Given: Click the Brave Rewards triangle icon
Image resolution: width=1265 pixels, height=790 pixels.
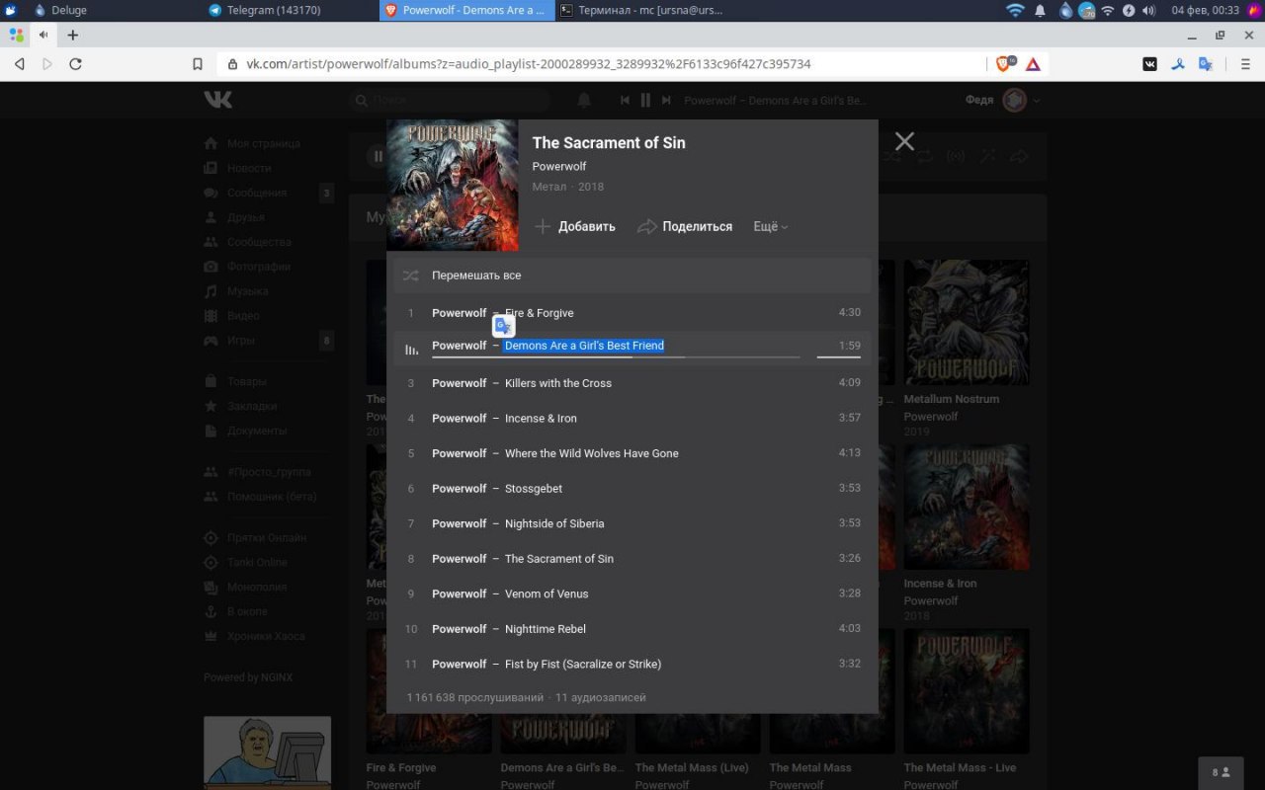Looking at the screenshot, I should [x=1033, y=64].
